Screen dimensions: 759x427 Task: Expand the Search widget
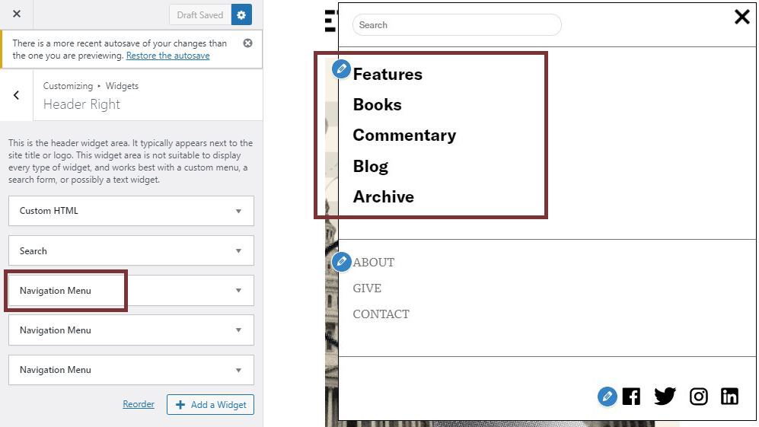[x=131, y=251]
